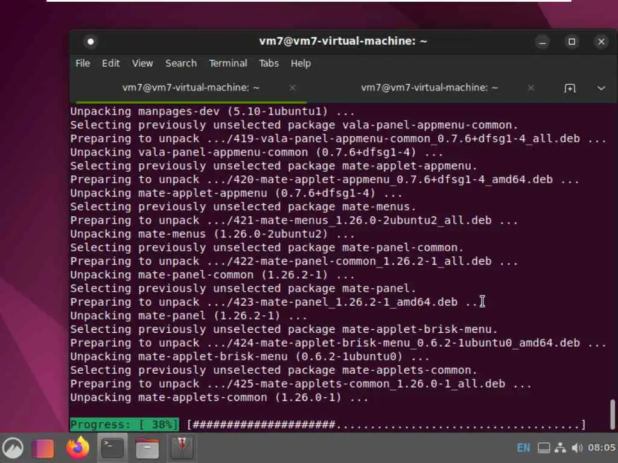Add a new terminal tab
The image size is (618, 463).
[x=570, y=88]
